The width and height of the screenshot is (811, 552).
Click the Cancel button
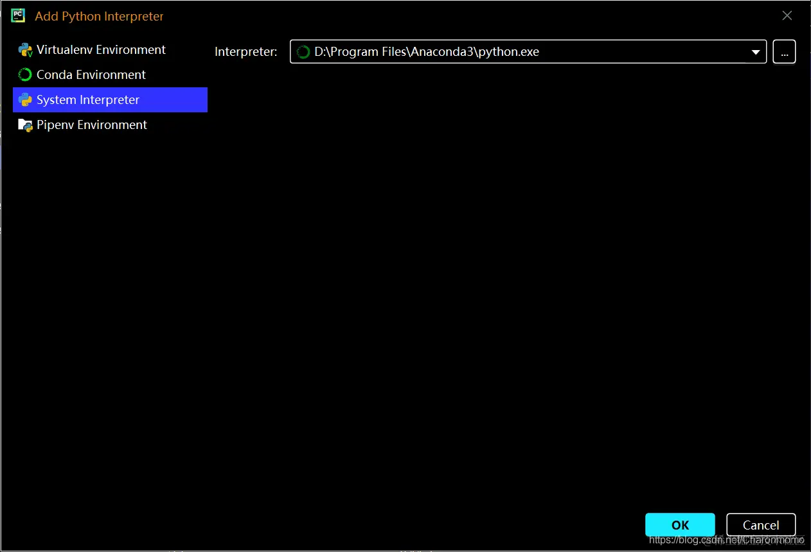coord(761,525)
